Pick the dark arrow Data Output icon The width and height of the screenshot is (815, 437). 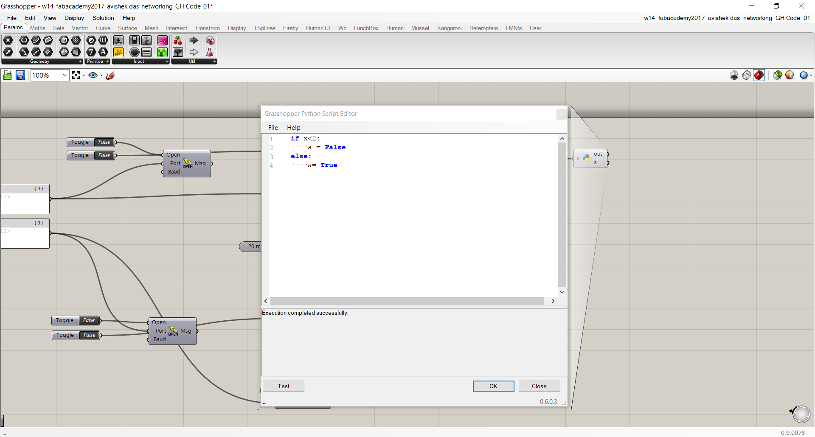click(x=194, y=40)
